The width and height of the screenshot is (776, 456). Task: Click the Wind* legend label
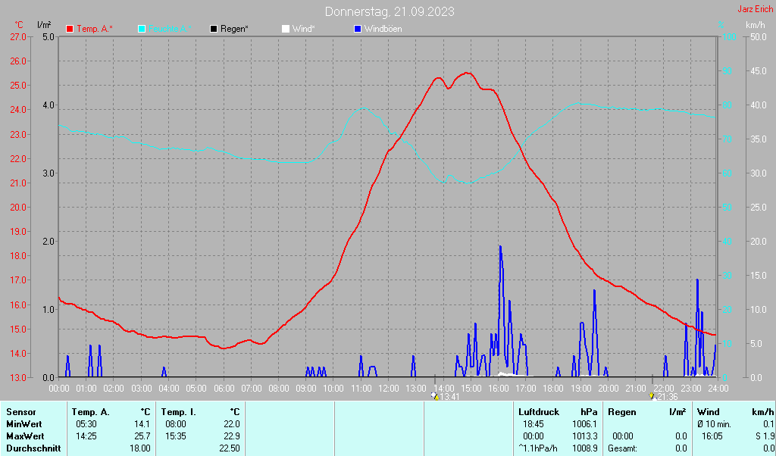303,29
